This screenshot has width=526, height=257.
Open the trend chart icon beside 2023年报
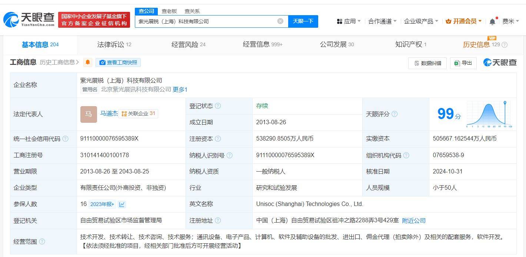(x=122, y=204)
